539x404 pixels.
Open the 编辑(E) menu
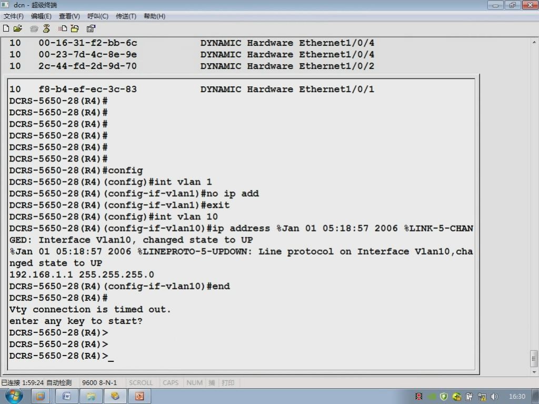[41, 16]
